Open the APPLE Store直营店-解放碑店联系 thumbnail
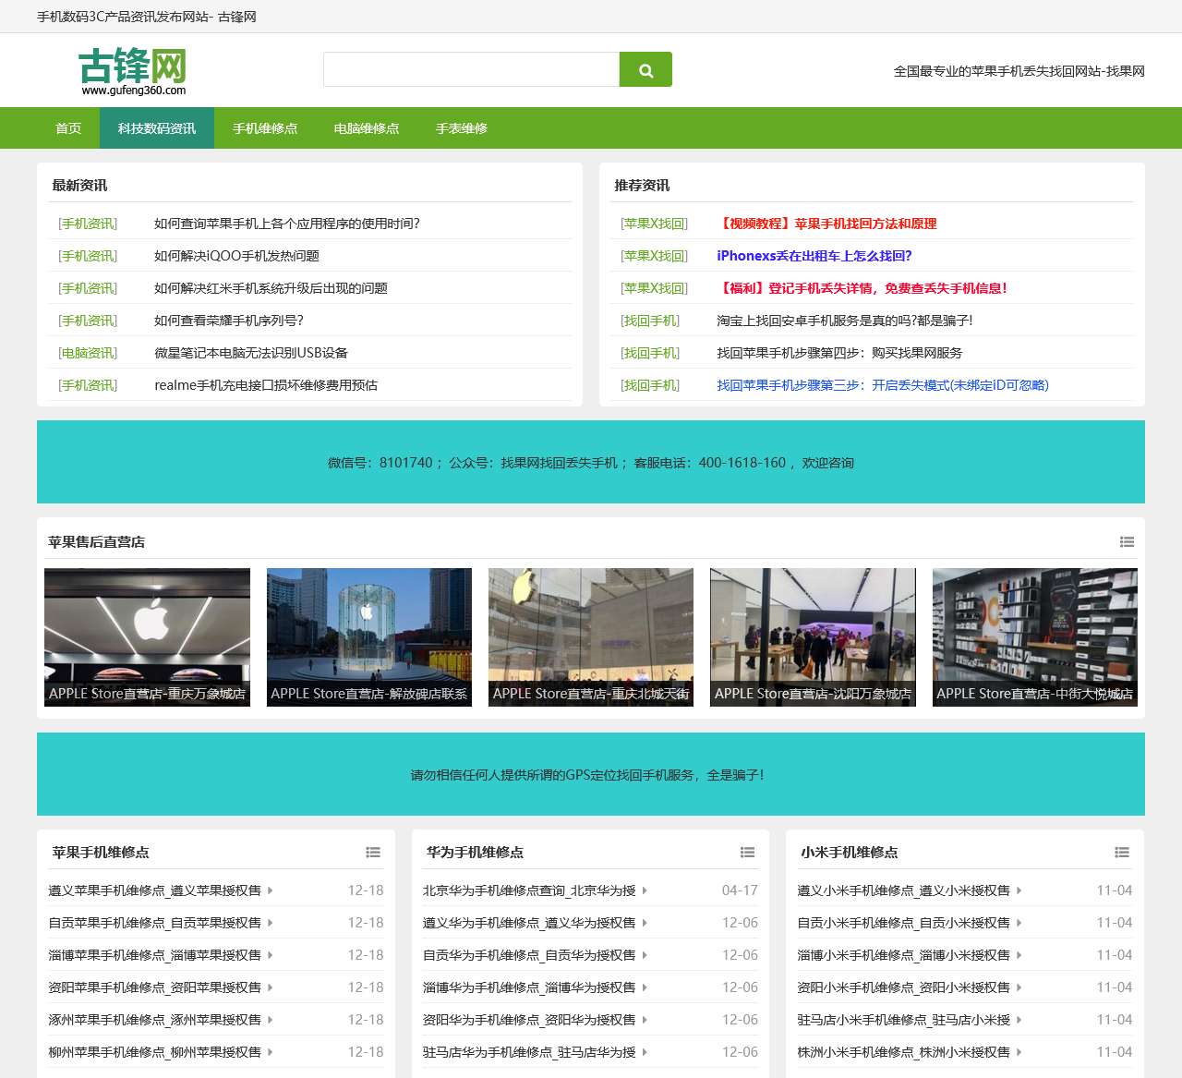This screenshot has height=1078, width=1182. (x=368, y=637)
